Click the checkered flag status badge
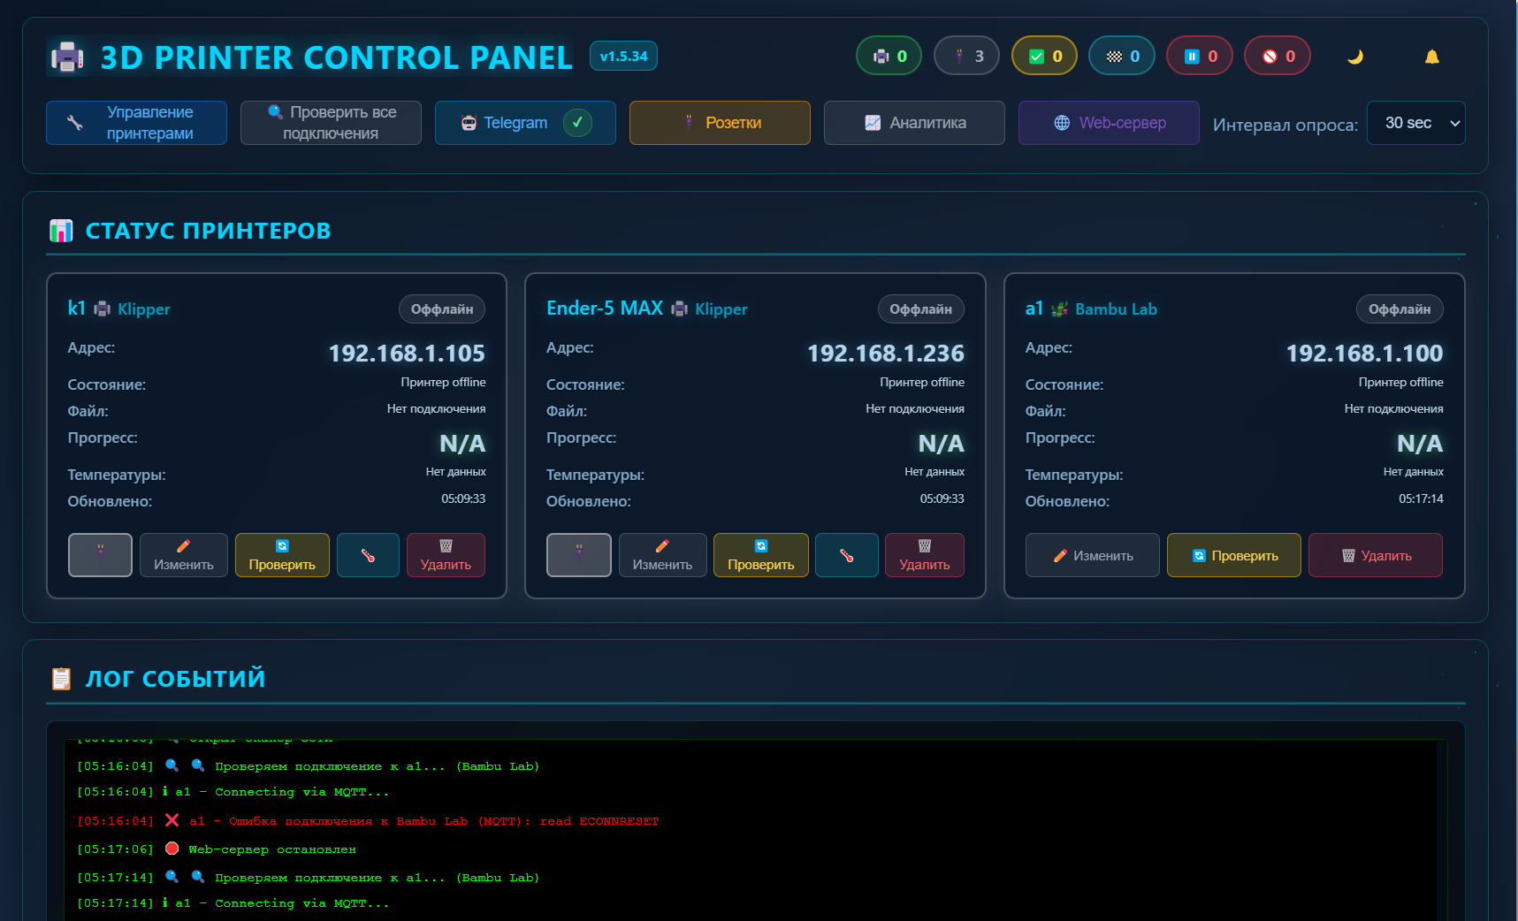1518x921 pixels. point(1121,55)
